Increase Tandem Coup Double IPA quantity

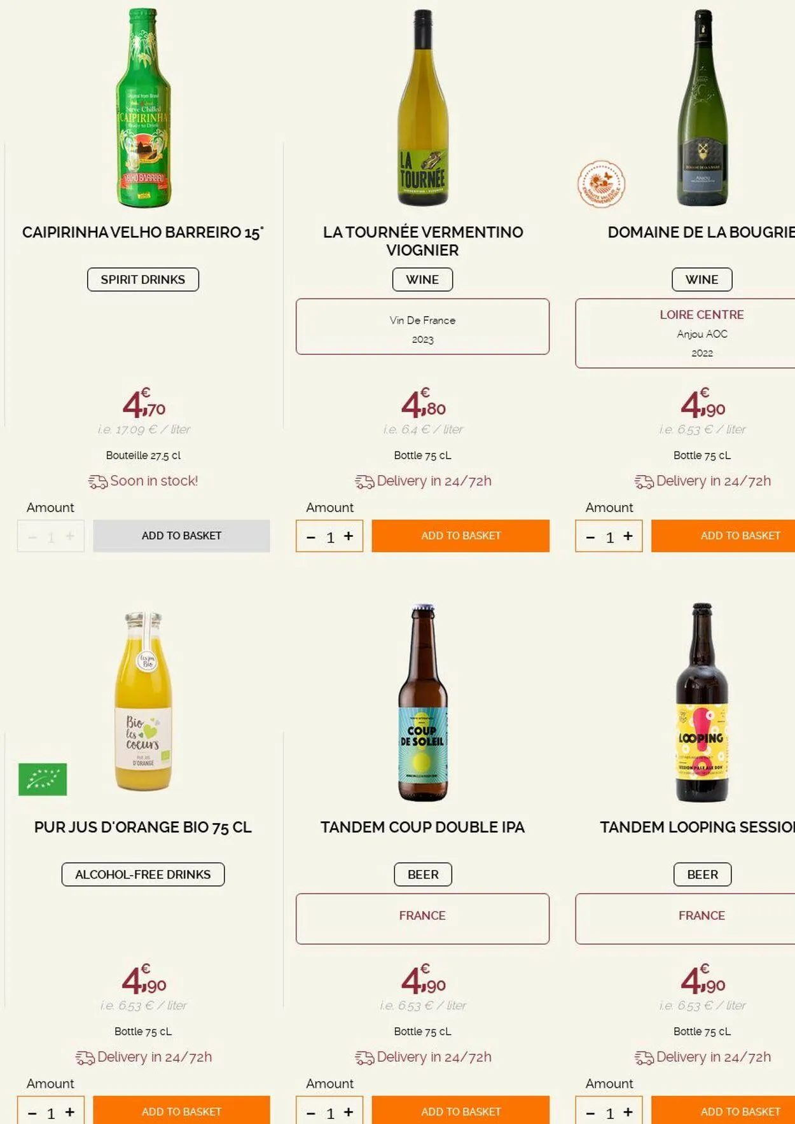point(349,1112)
